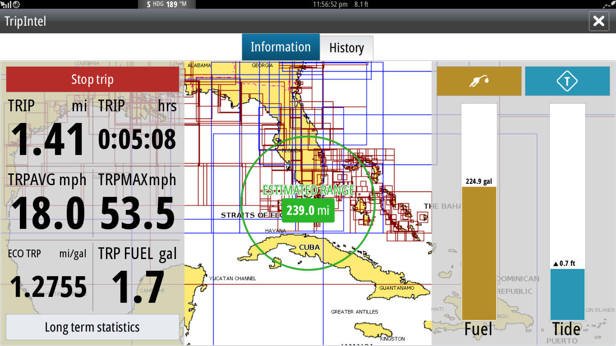Click the power icon in top status bar
Image resolution: width=616 pixels, height=346 pixels.
click(x=16, y=5)
